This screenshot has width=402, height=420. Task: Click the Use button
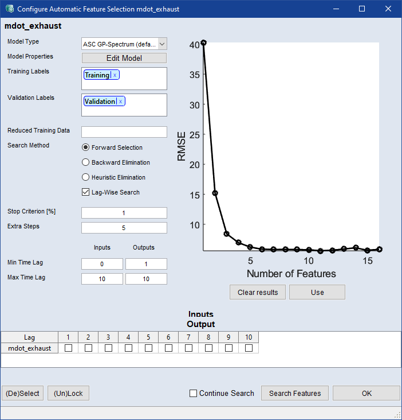click(x=317, y=292)
